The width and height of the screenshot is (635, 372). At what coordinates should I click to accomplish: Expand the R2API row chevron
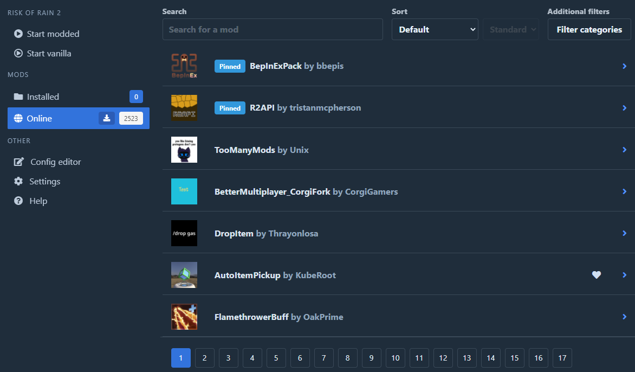point(625,108)
